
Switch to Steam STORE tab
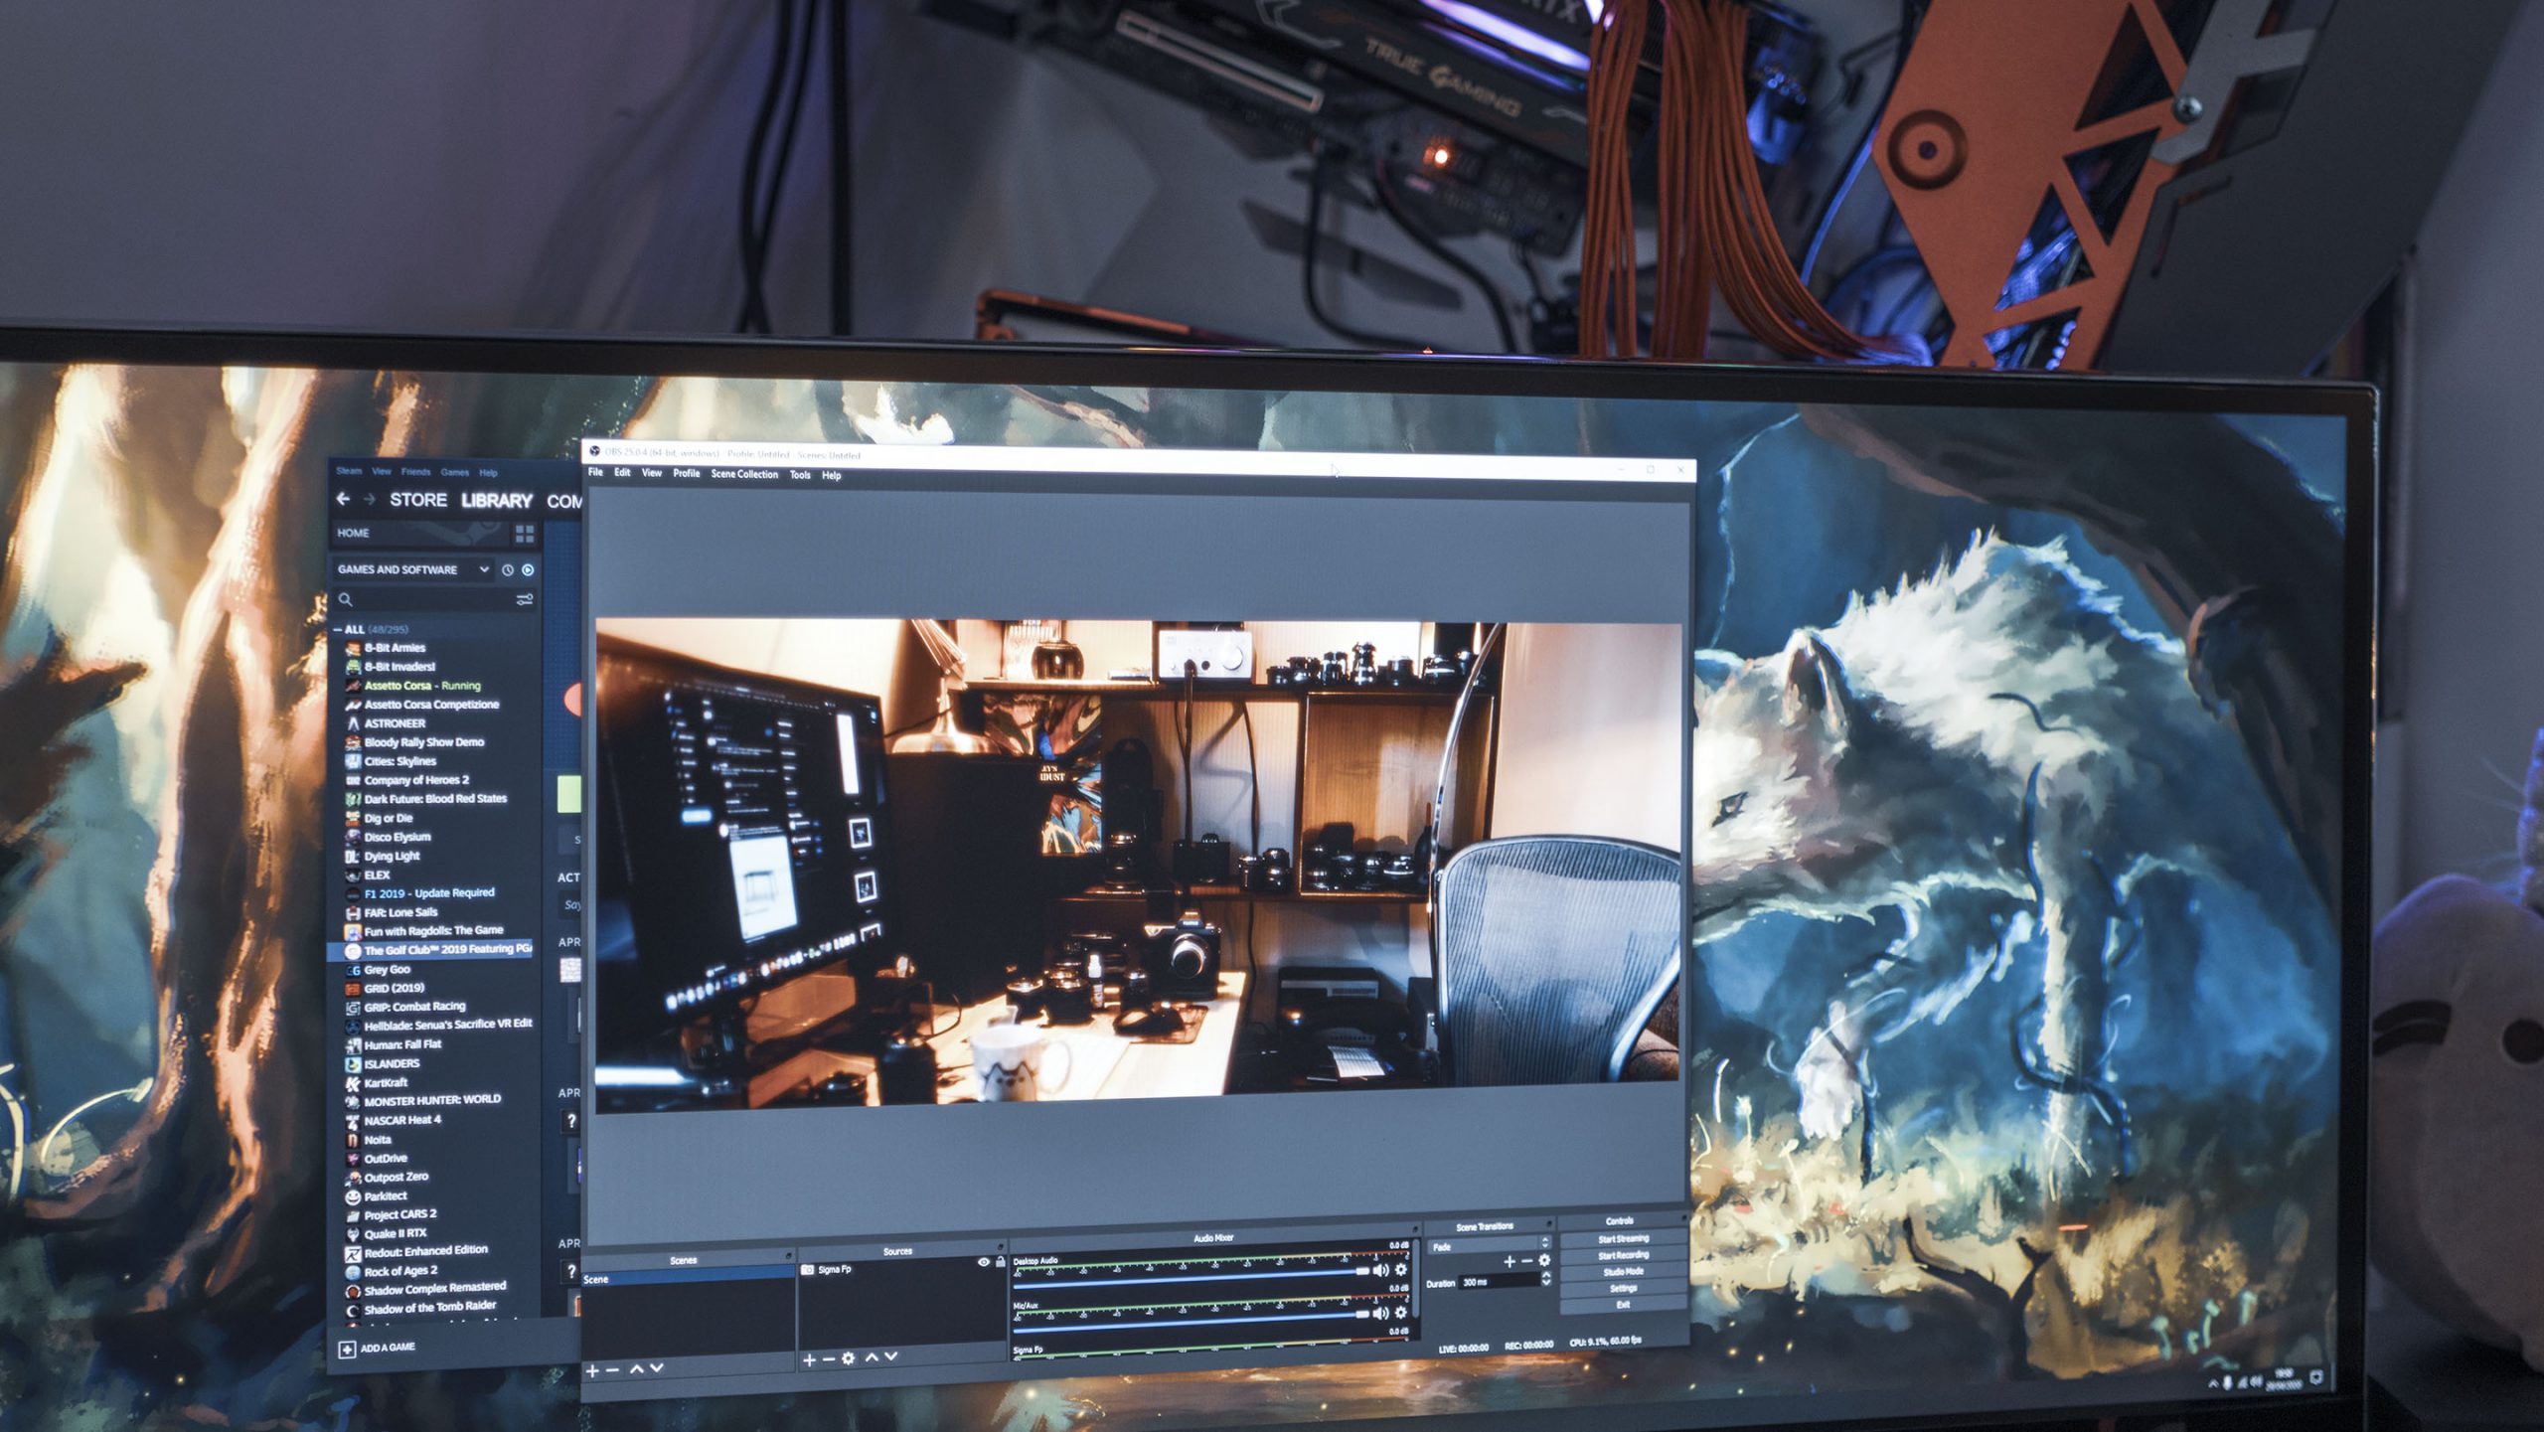[x=418, y=500]
